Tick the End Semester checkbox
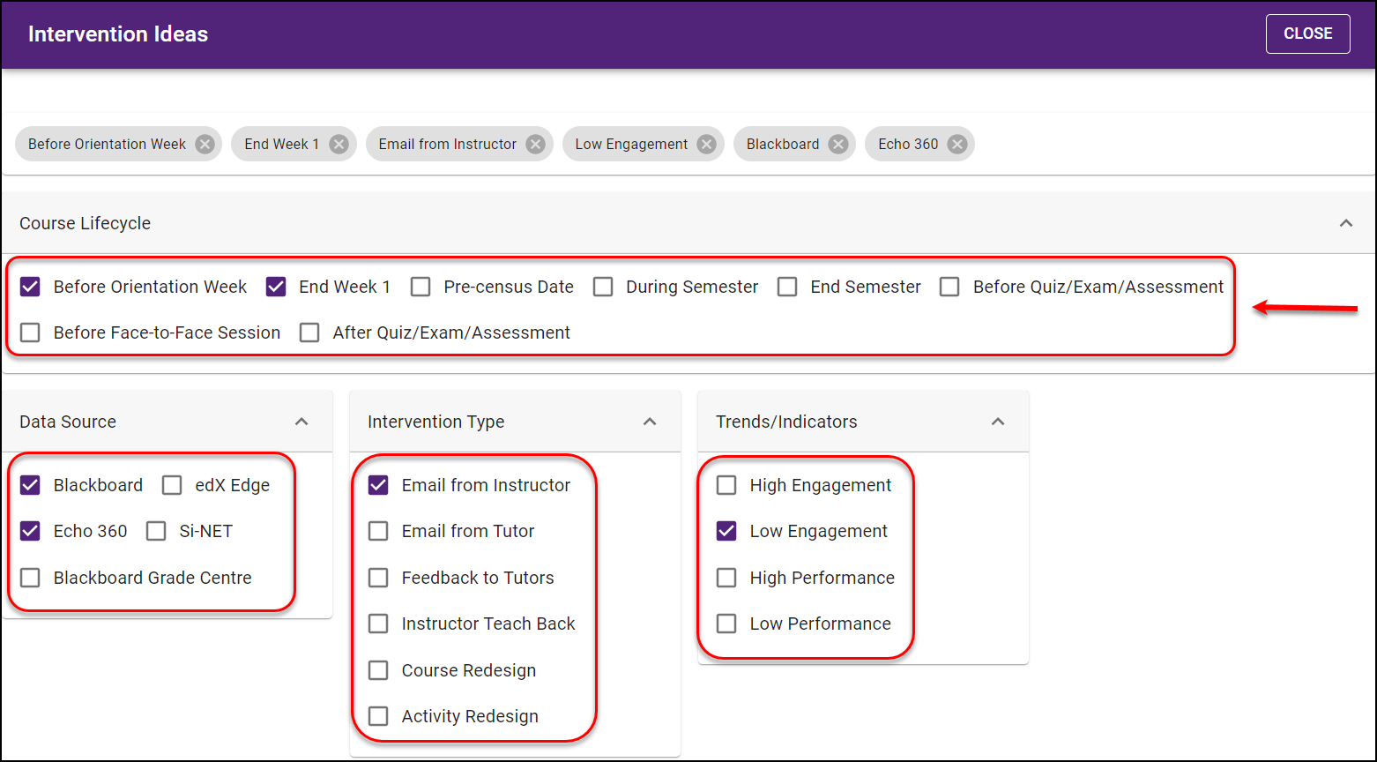 (x=787, y=287)
